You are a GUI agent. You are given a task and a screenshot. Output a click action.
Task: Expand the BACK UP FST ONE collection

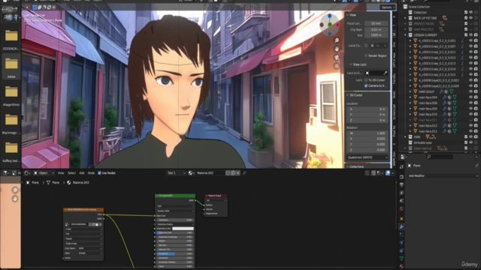405,18
